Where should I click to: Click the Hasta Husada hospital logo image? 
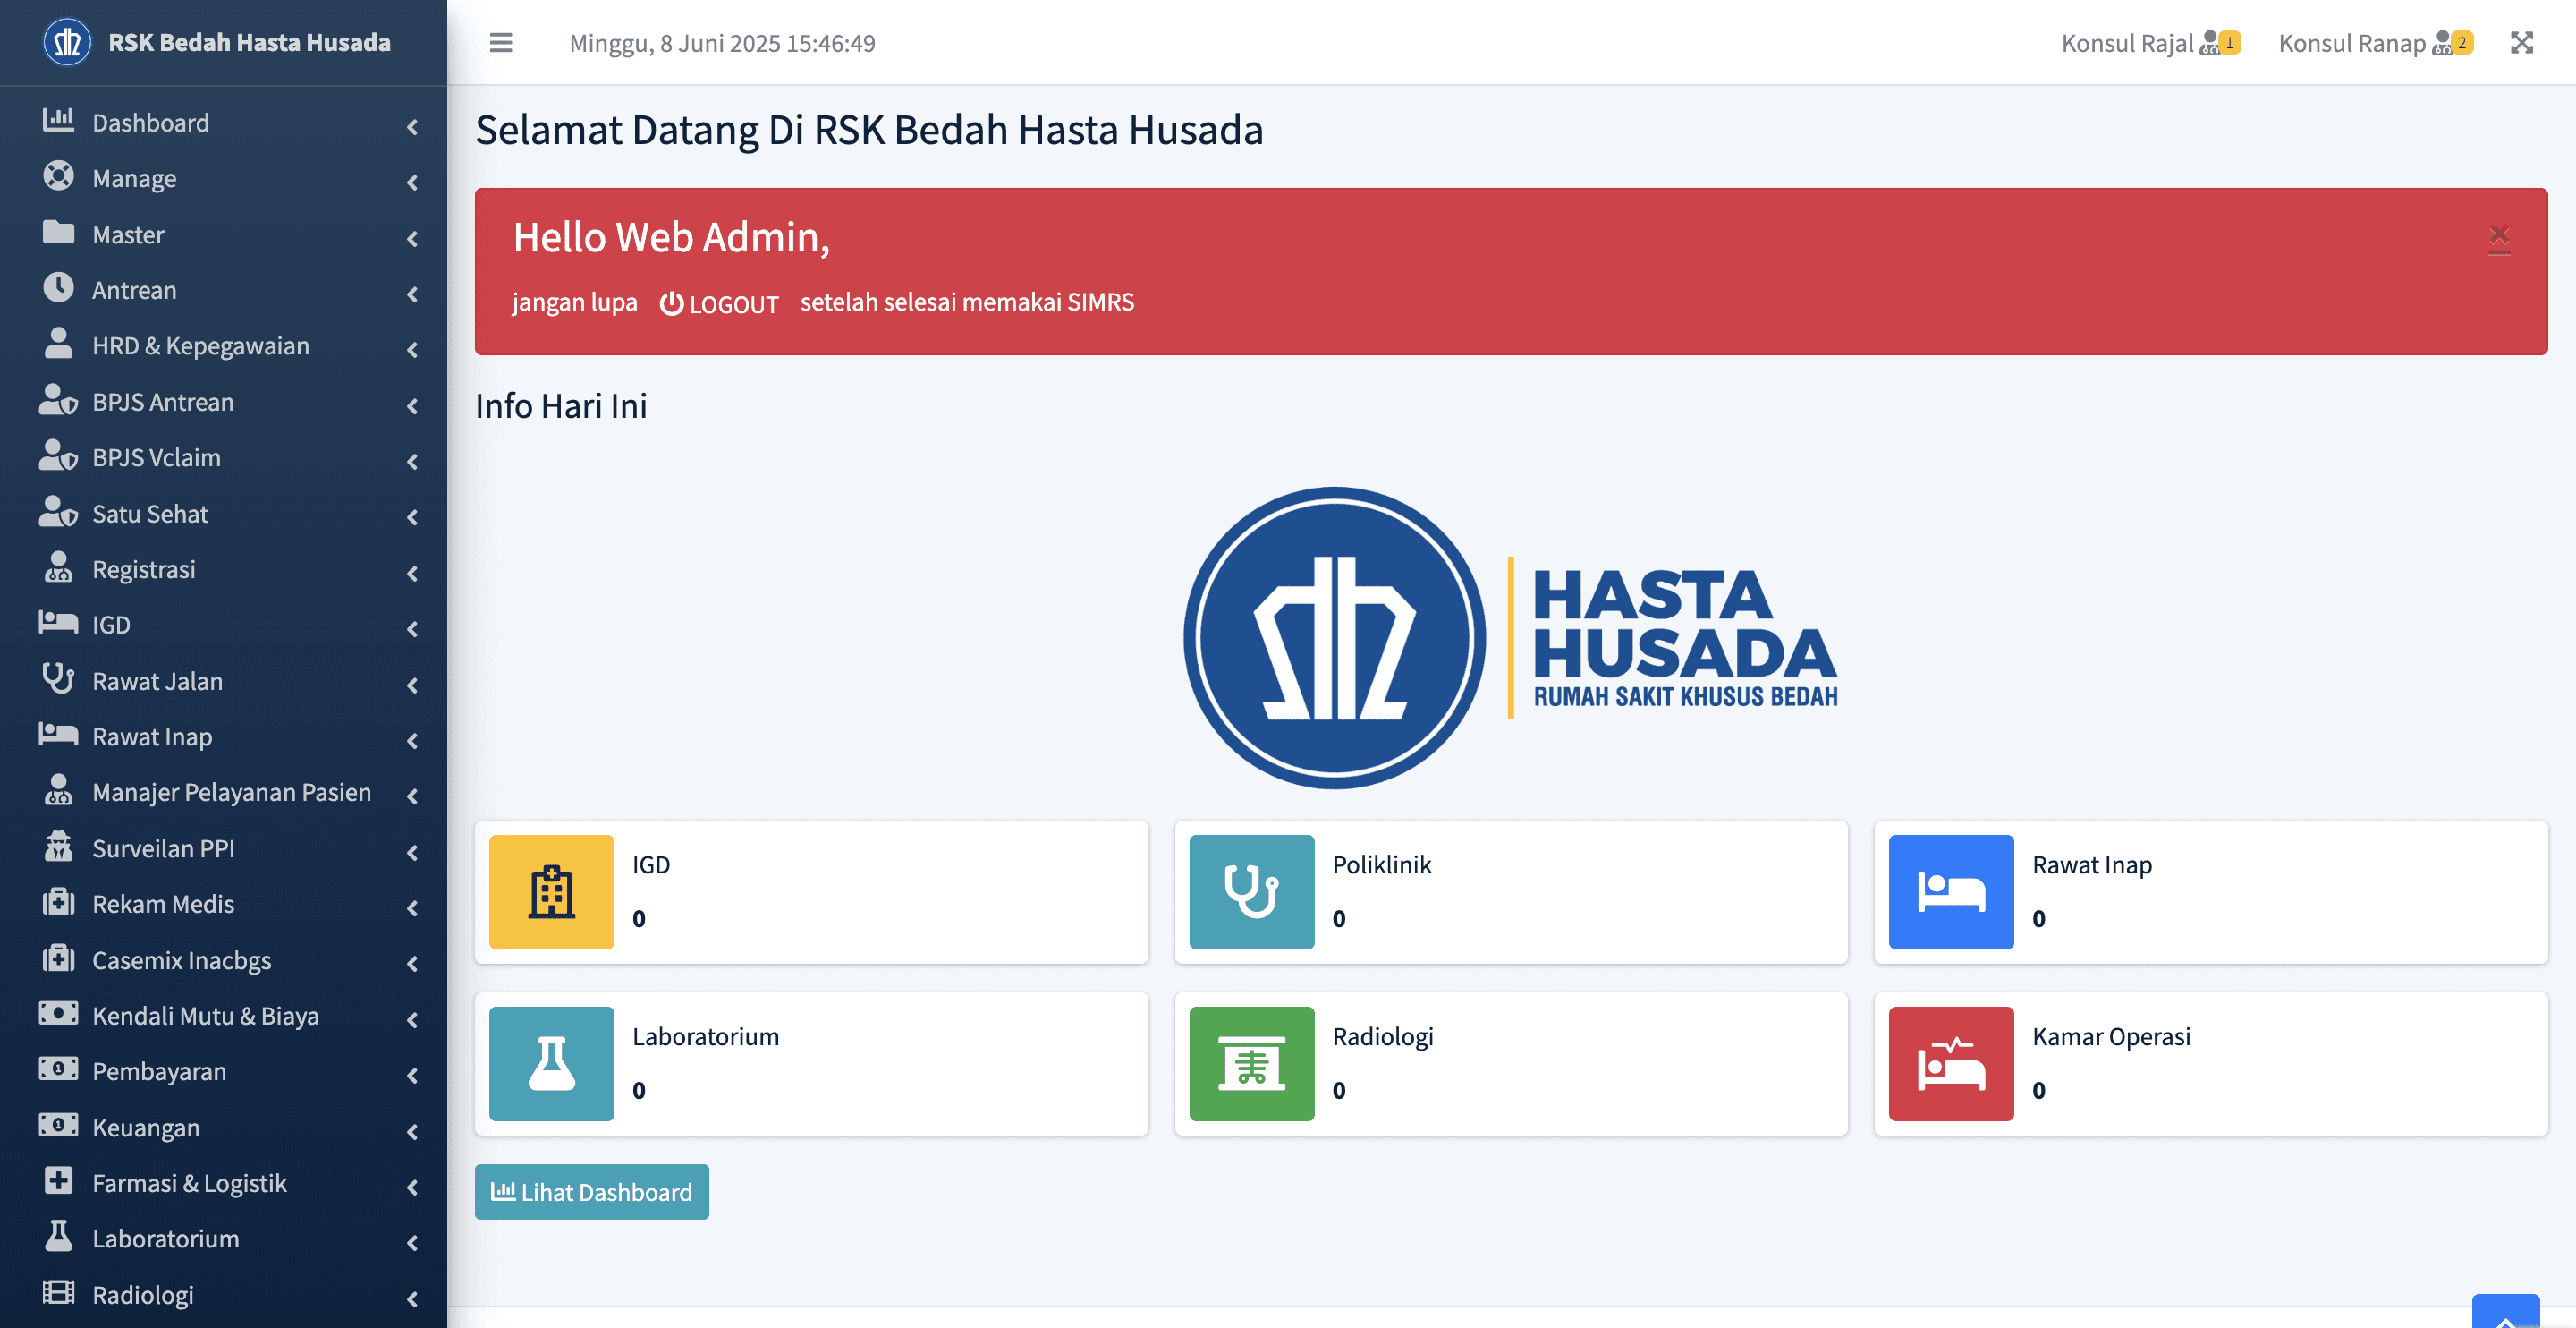click(x=1510, y=637)
